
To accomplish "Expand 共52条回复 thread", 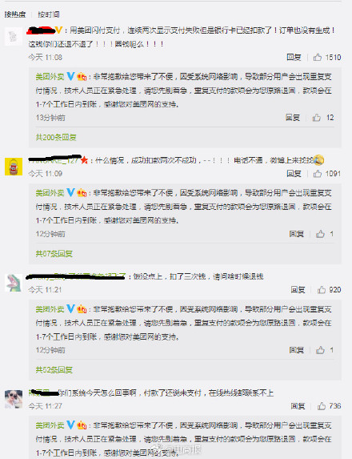I will tap(54, 370).
